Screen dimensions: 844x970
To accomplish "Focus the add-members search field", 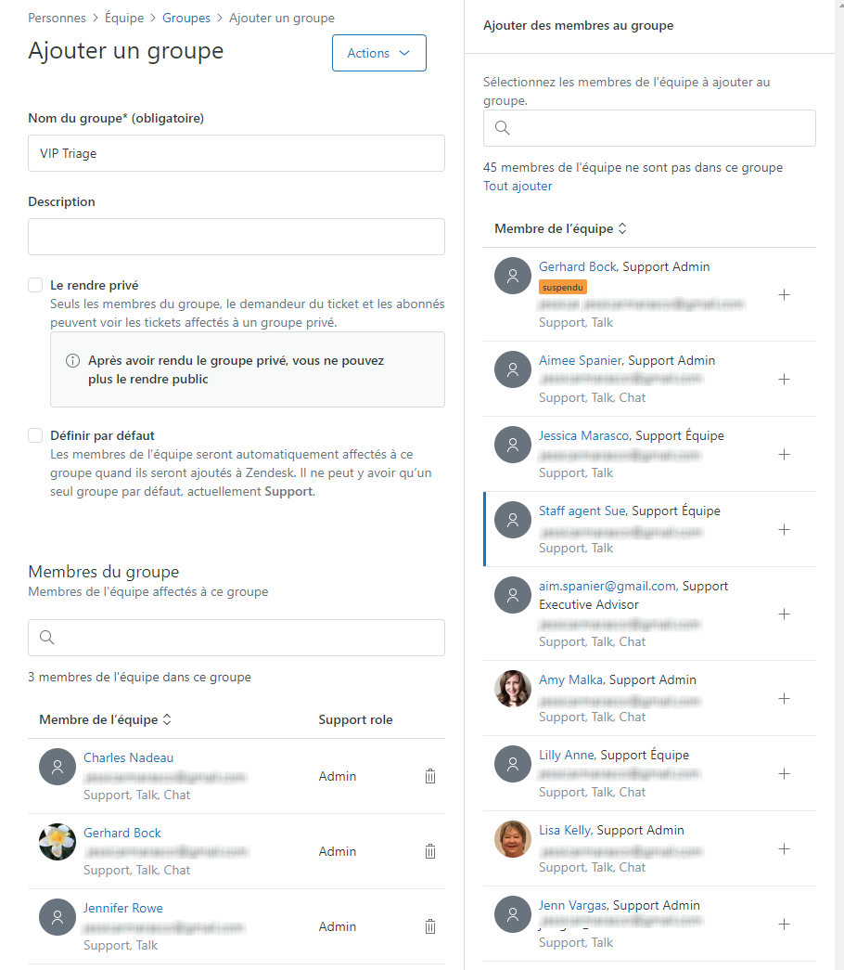I will (x=649, y=128).
